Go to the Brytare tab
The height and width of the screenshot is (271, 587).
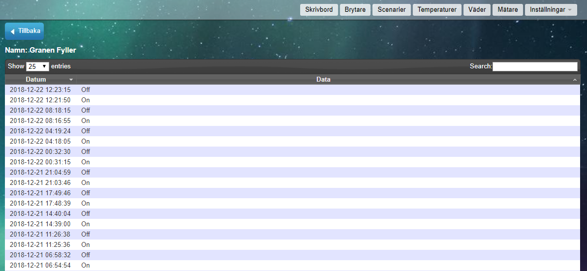tap(355, 10)
